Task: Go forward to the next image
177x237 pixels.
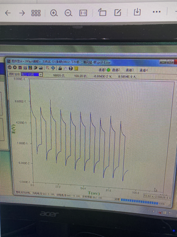Action: tap(22, 13)
